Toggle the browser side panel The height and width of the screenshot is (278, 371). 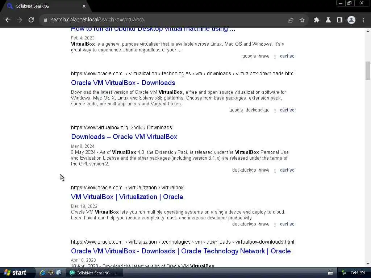340,20
